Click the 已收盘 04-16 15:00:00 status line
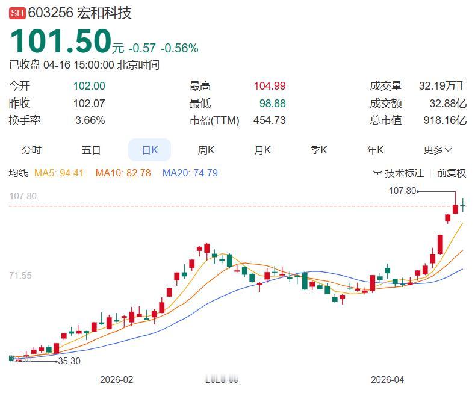The width and height of the screenshot is (475, 393). [84, 65]
